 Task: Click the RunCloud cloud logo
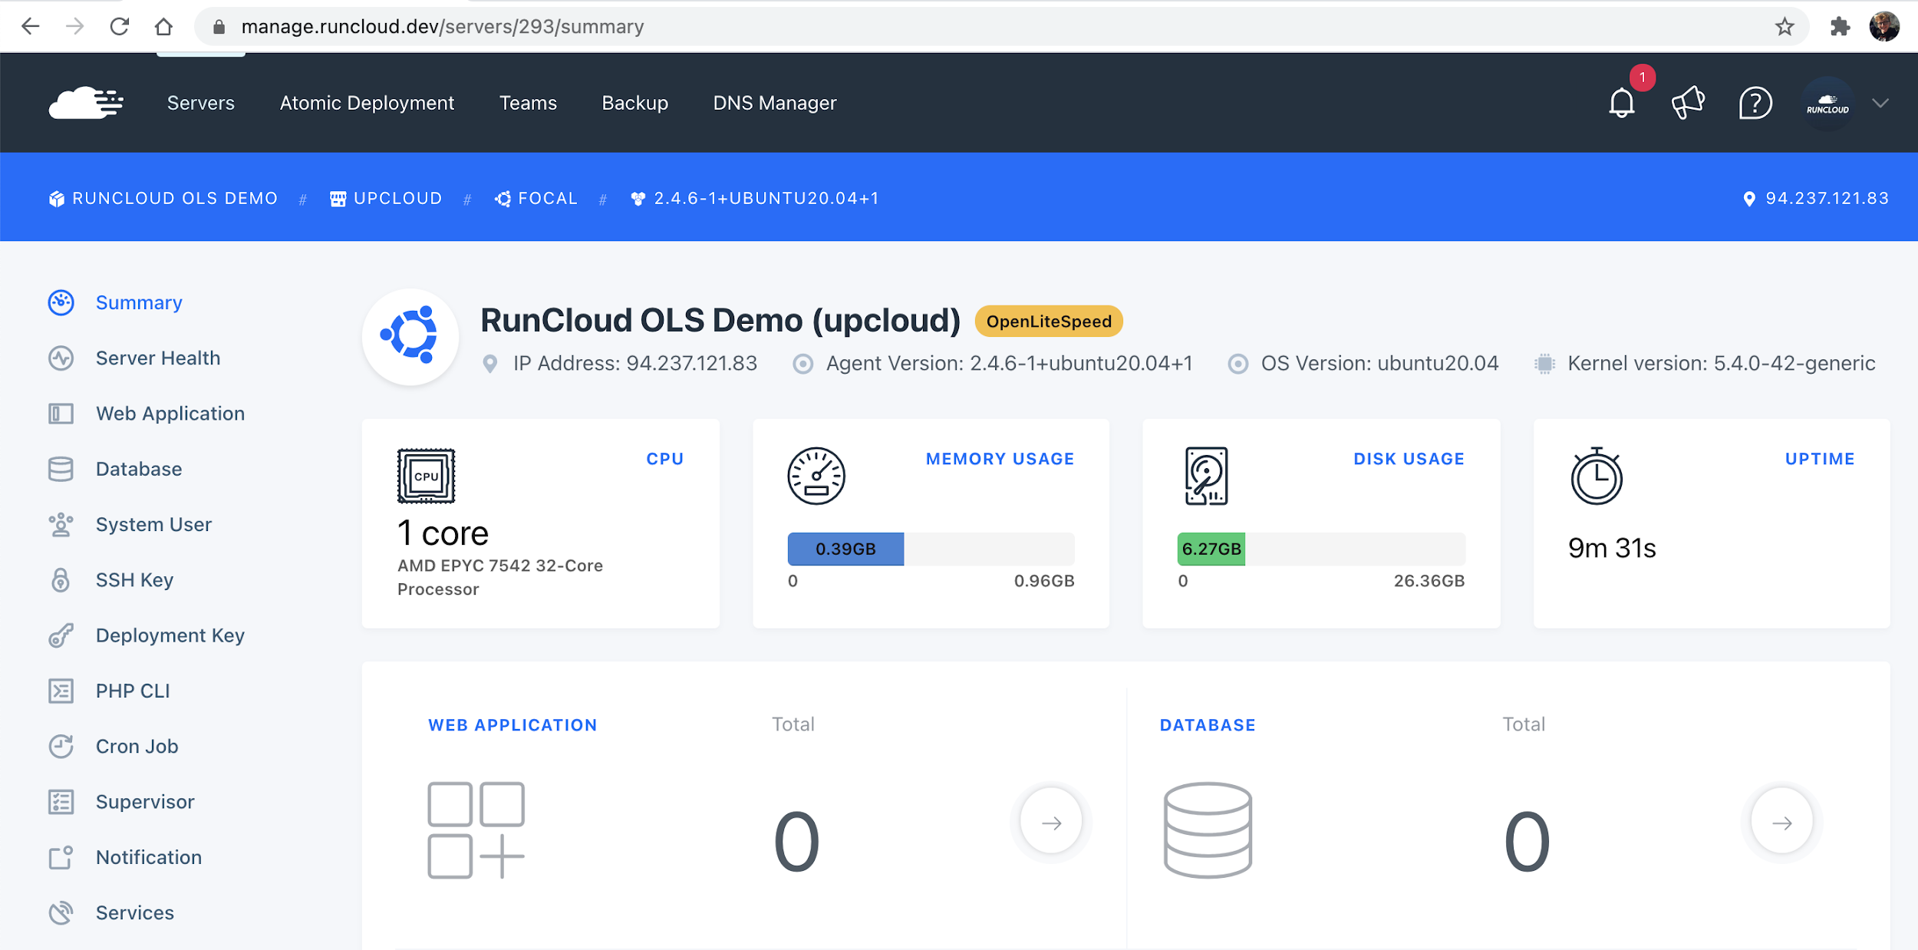coord(86,102)
